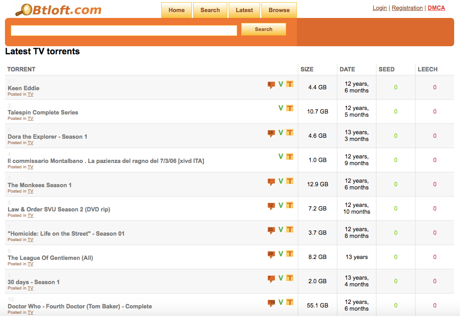Open 29 comments bubble for The League Of Gentlemen
The image size is (460, 316).
[x=271, y=255]
